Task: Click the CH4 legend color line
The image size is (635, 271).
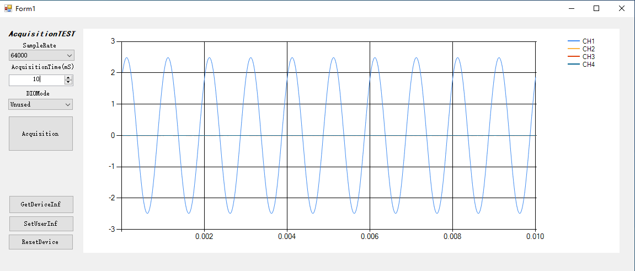Action: [574, 65]
